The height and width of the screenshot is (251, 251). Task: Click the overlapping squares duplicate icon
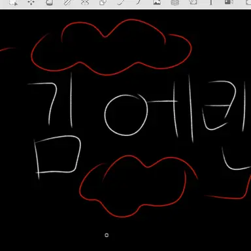[103, 2]
